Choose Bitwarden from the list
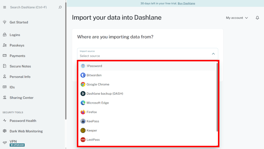 [x=147, y=75]
